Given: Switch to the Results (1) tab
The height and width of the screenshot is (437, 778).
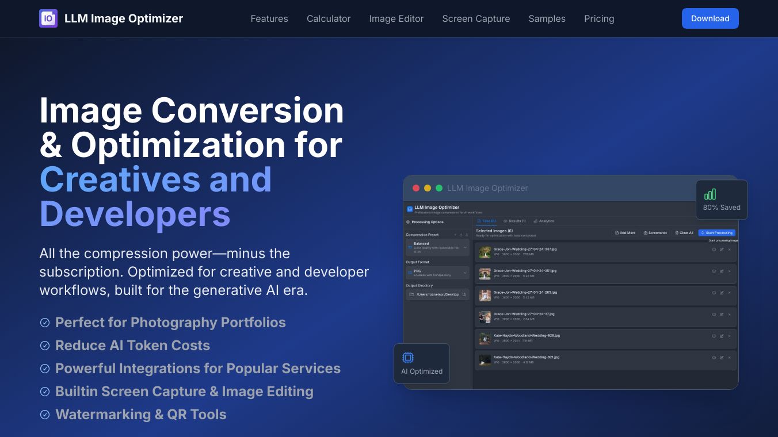Looking at the screenshot, I should tap(514, 221).
